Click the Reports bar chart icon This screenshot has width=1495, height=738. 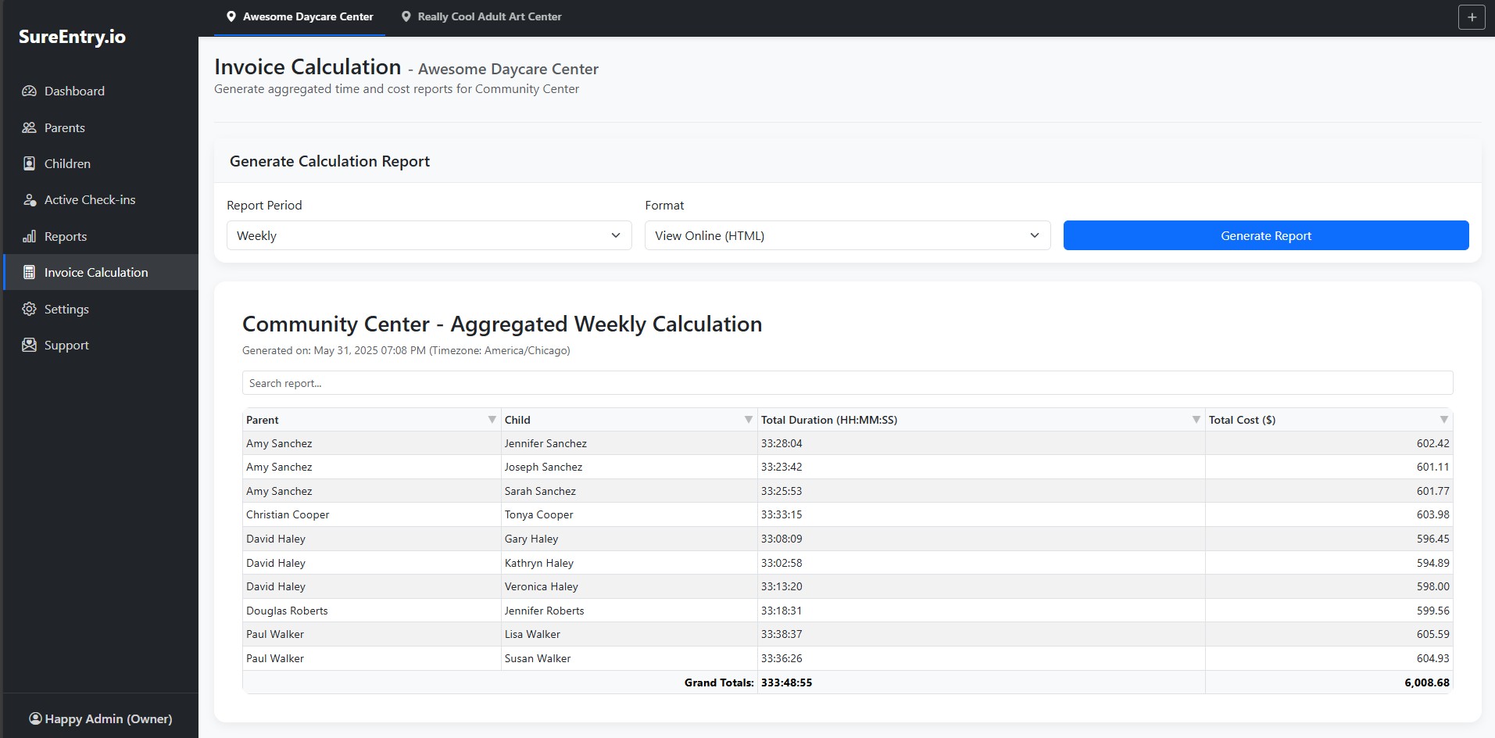29,236
